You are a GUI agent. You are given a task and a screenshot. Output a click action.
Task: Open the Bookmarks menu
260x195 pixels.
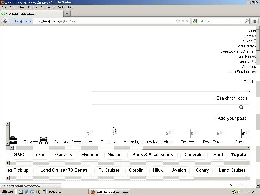47,7
